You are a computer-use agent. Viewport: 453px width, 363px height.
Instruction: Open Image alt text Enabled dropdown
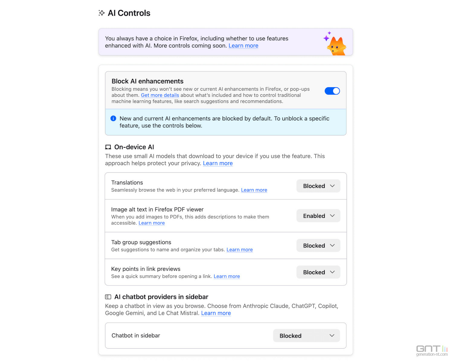[318, 216]
